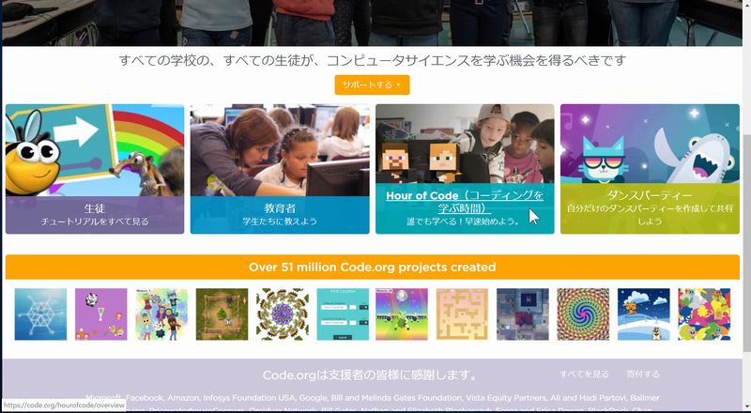Open the purple background project thumbnail
The image size is (751, 413).
[100, 314]
